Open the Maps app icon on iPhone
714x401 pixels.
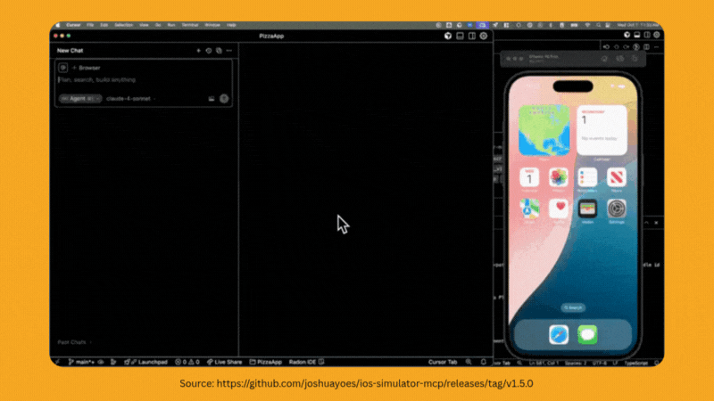[529, 209]
